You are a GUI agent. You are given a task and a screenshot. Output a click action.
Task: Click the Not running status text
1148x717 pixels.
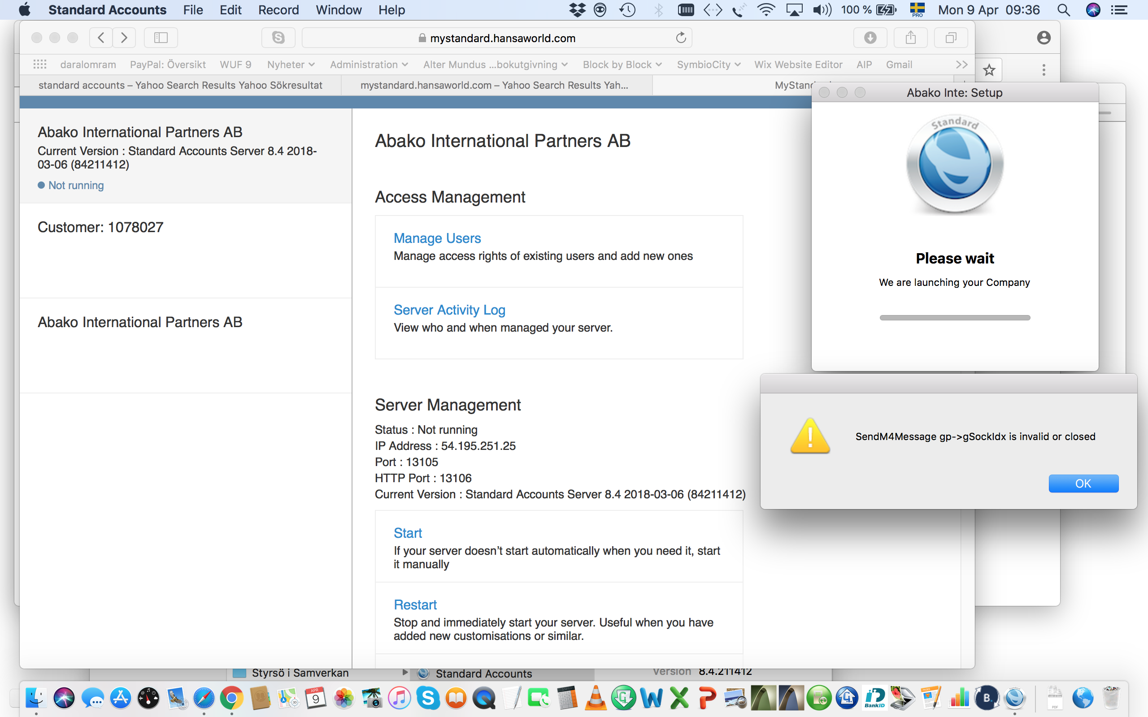76,186
